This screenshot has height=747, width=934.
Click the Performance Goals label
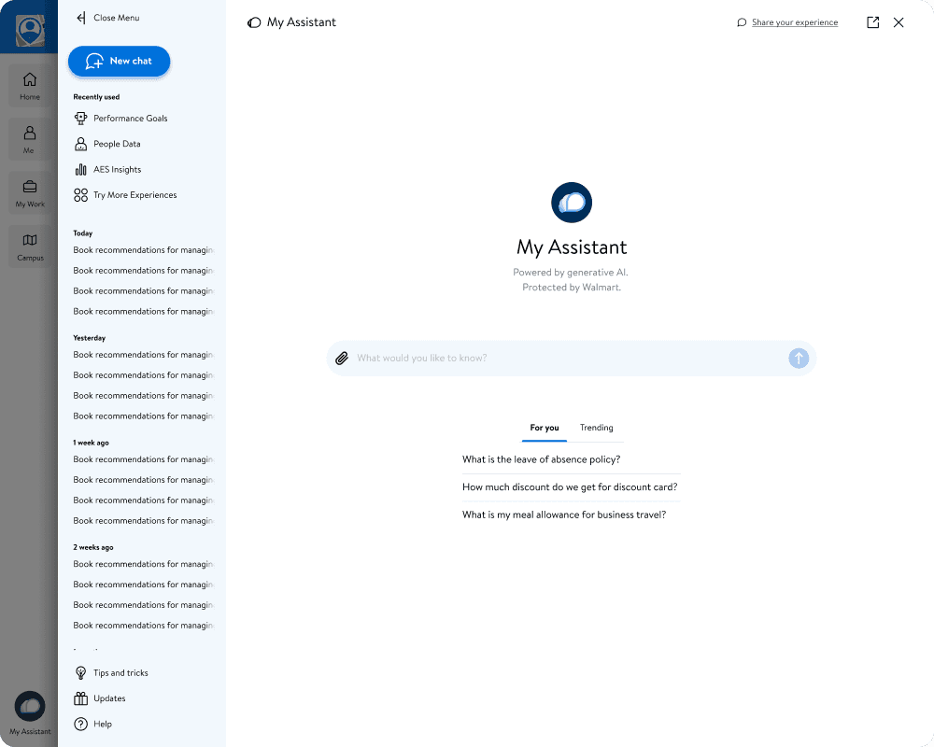[x=131, y=118]
